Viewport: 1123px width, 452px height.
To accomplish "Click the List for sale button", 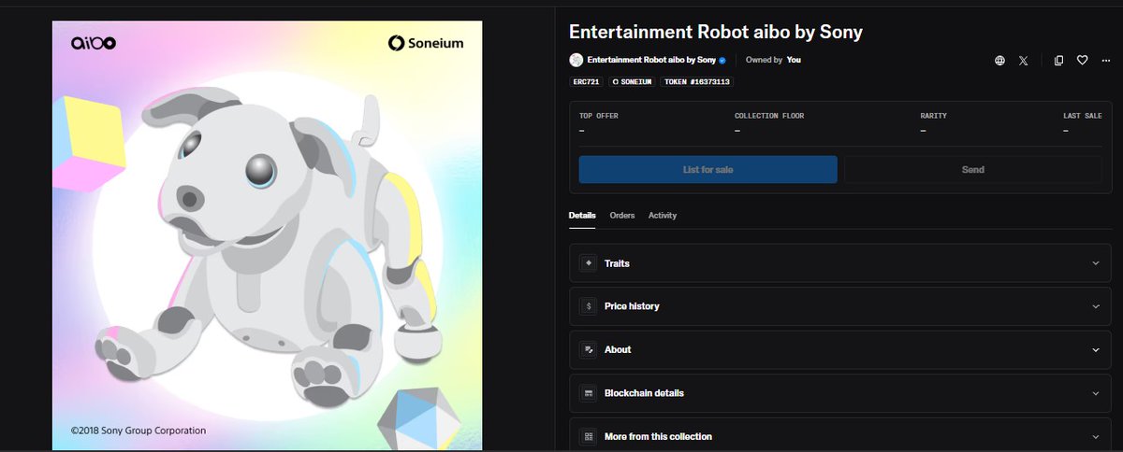I will pyautogui.click(x=707, y=170).
